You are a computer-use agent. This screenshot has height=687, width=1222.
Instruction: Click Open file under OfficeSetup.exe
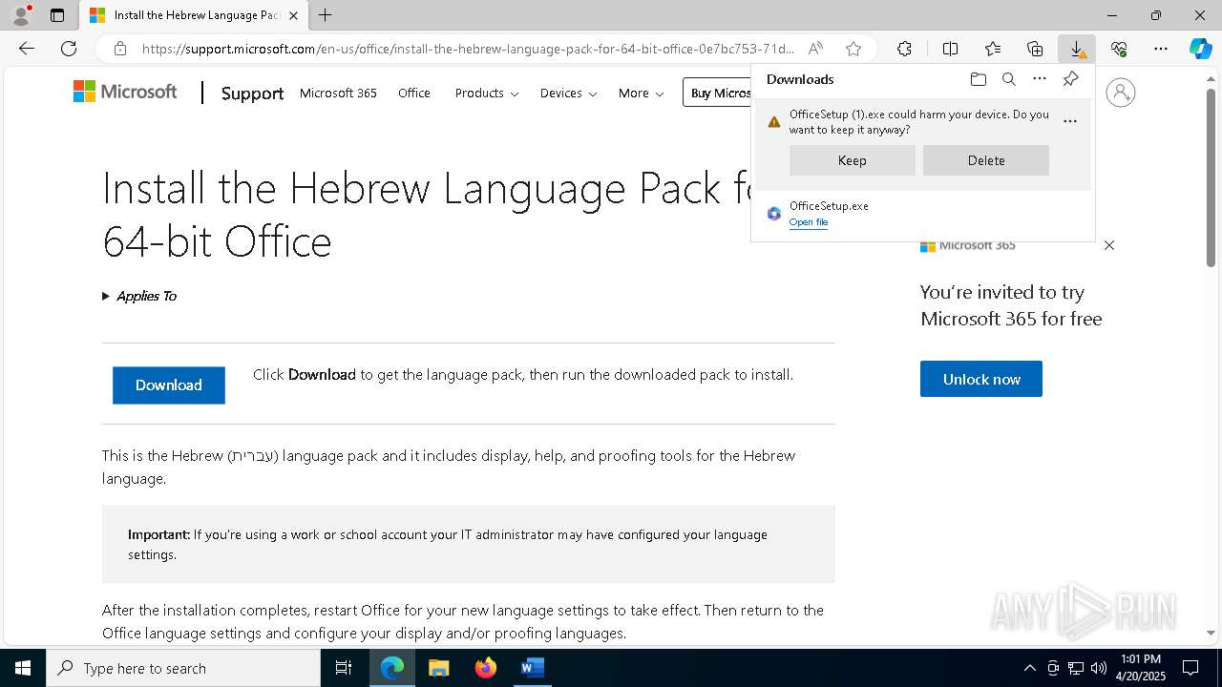(x=809, y=222)
